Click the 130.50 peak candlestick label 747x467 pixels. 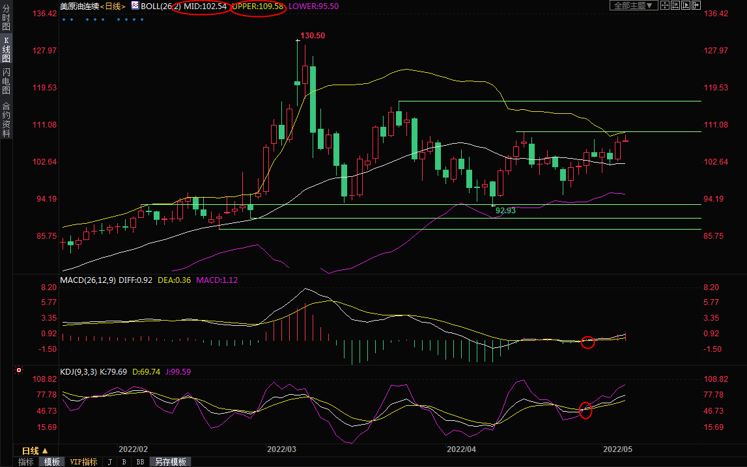313,36
